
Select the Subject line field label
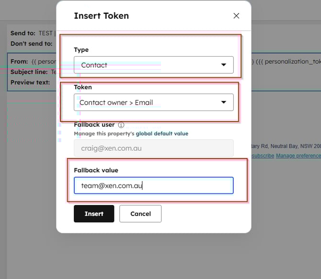(x=30, y=72)
